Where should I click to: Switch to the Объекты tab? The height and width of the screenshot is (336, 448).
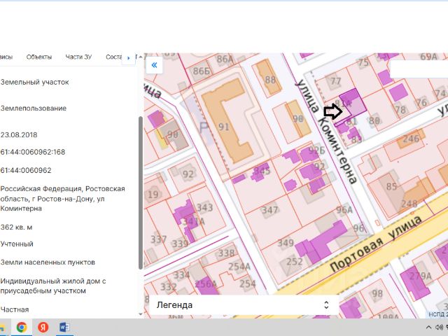click(39, 57)
